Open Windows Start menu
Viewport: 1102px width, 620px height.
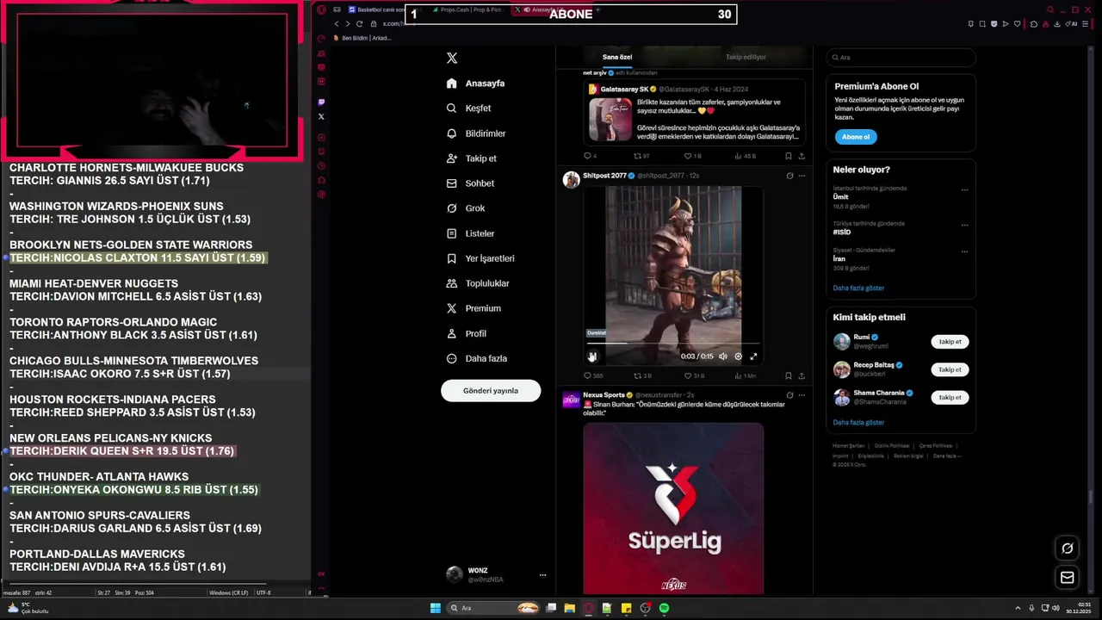[x=436, y=608]
